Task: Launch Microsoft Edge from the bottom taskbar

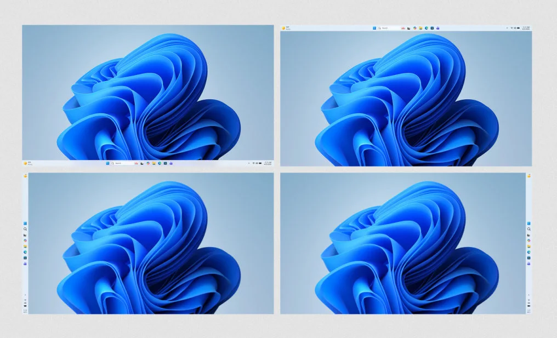Action: click(159, 163)
